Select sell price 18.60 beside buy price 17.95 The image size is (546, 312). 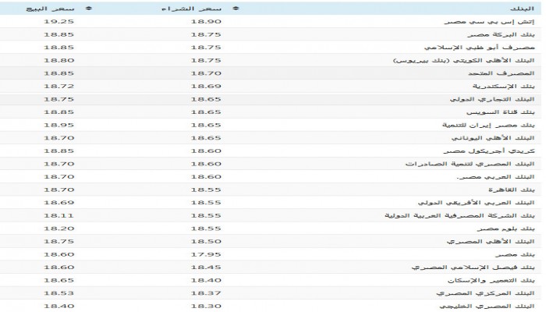coord(58,254)
